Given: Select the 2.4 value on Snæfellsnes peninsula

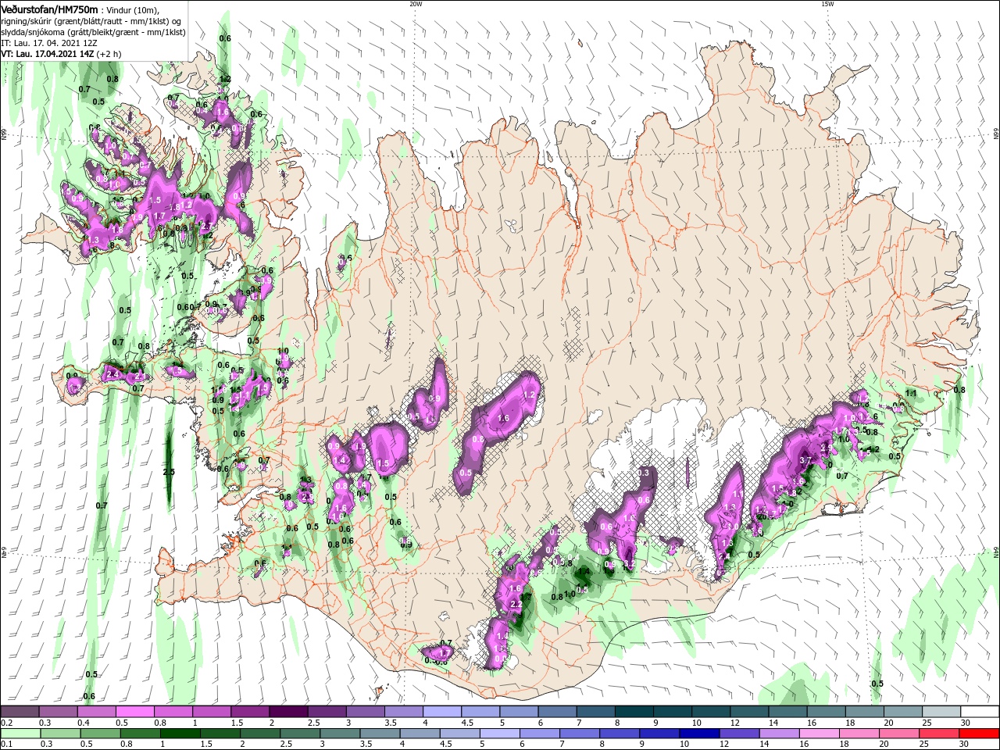Looking at the screenshot, I should tap(112, 375).
